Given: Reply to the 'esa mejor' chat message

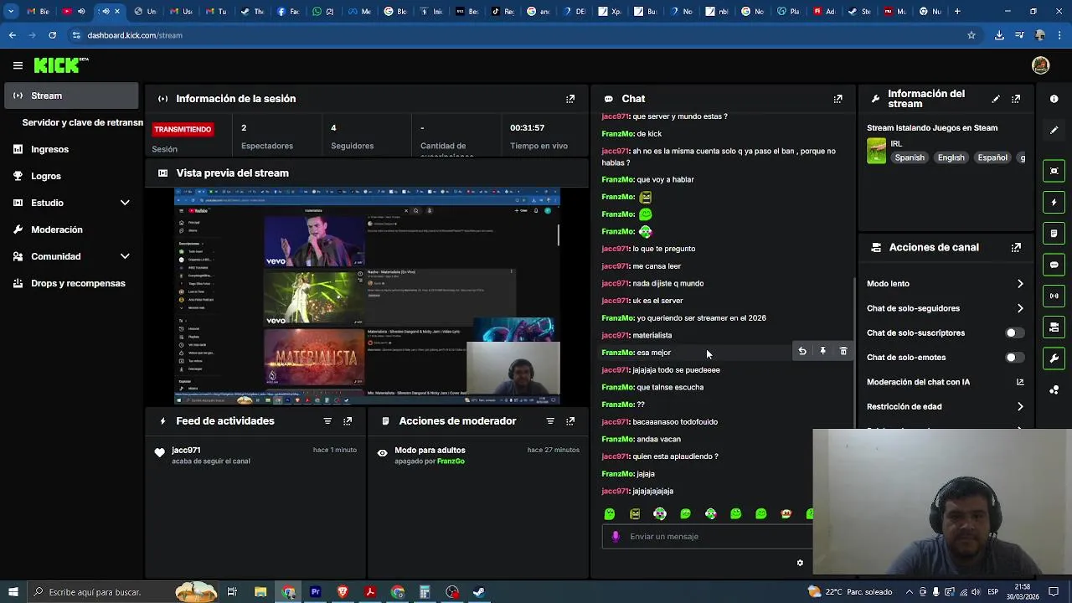Looking at the screenshot, I should 802,352.
